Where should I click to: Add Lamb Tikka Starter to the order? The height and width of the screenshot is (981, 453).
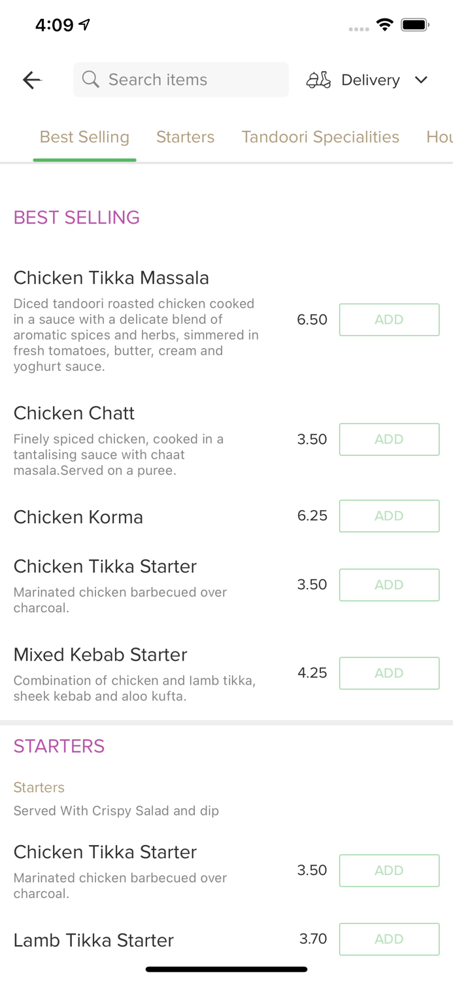tap(389, 939)
